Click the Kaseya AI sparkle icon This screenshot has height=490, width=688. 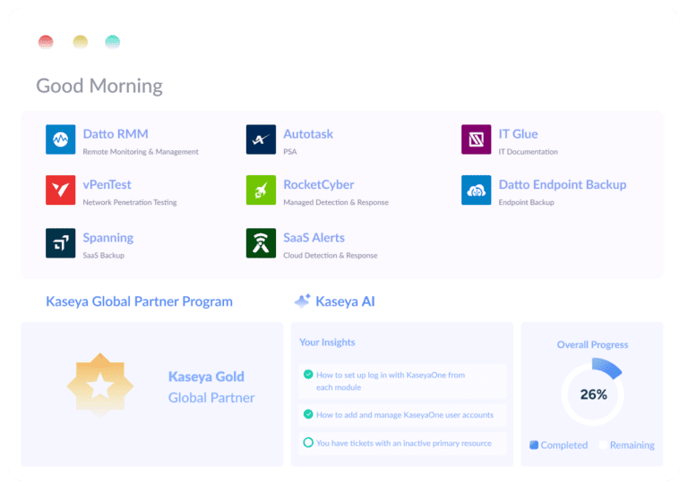(302, 301)
